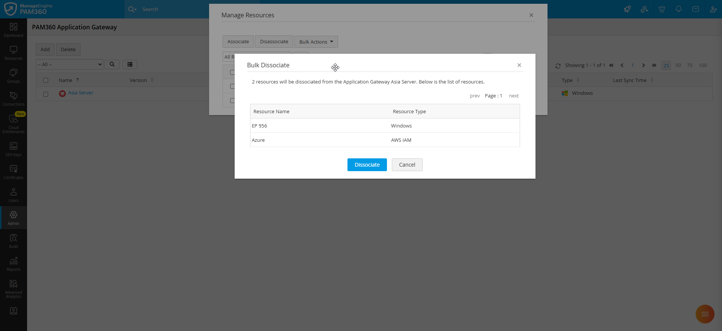722x331 pixels.
Task: Open the Resources section in sidebar
Action: pyautogui.click(x=14, y=53)
